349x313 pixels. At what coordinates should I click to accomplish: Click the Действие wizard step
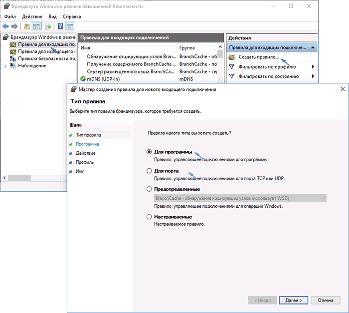pyautogui.click(x=85, y=153)
